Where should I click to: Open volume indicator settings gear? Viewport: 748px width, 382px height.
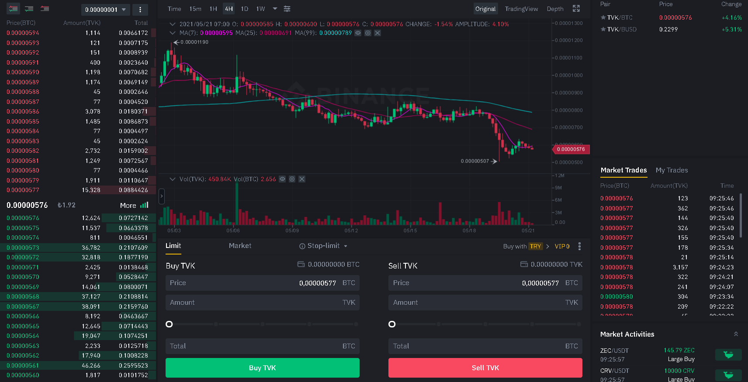(292, 179)
